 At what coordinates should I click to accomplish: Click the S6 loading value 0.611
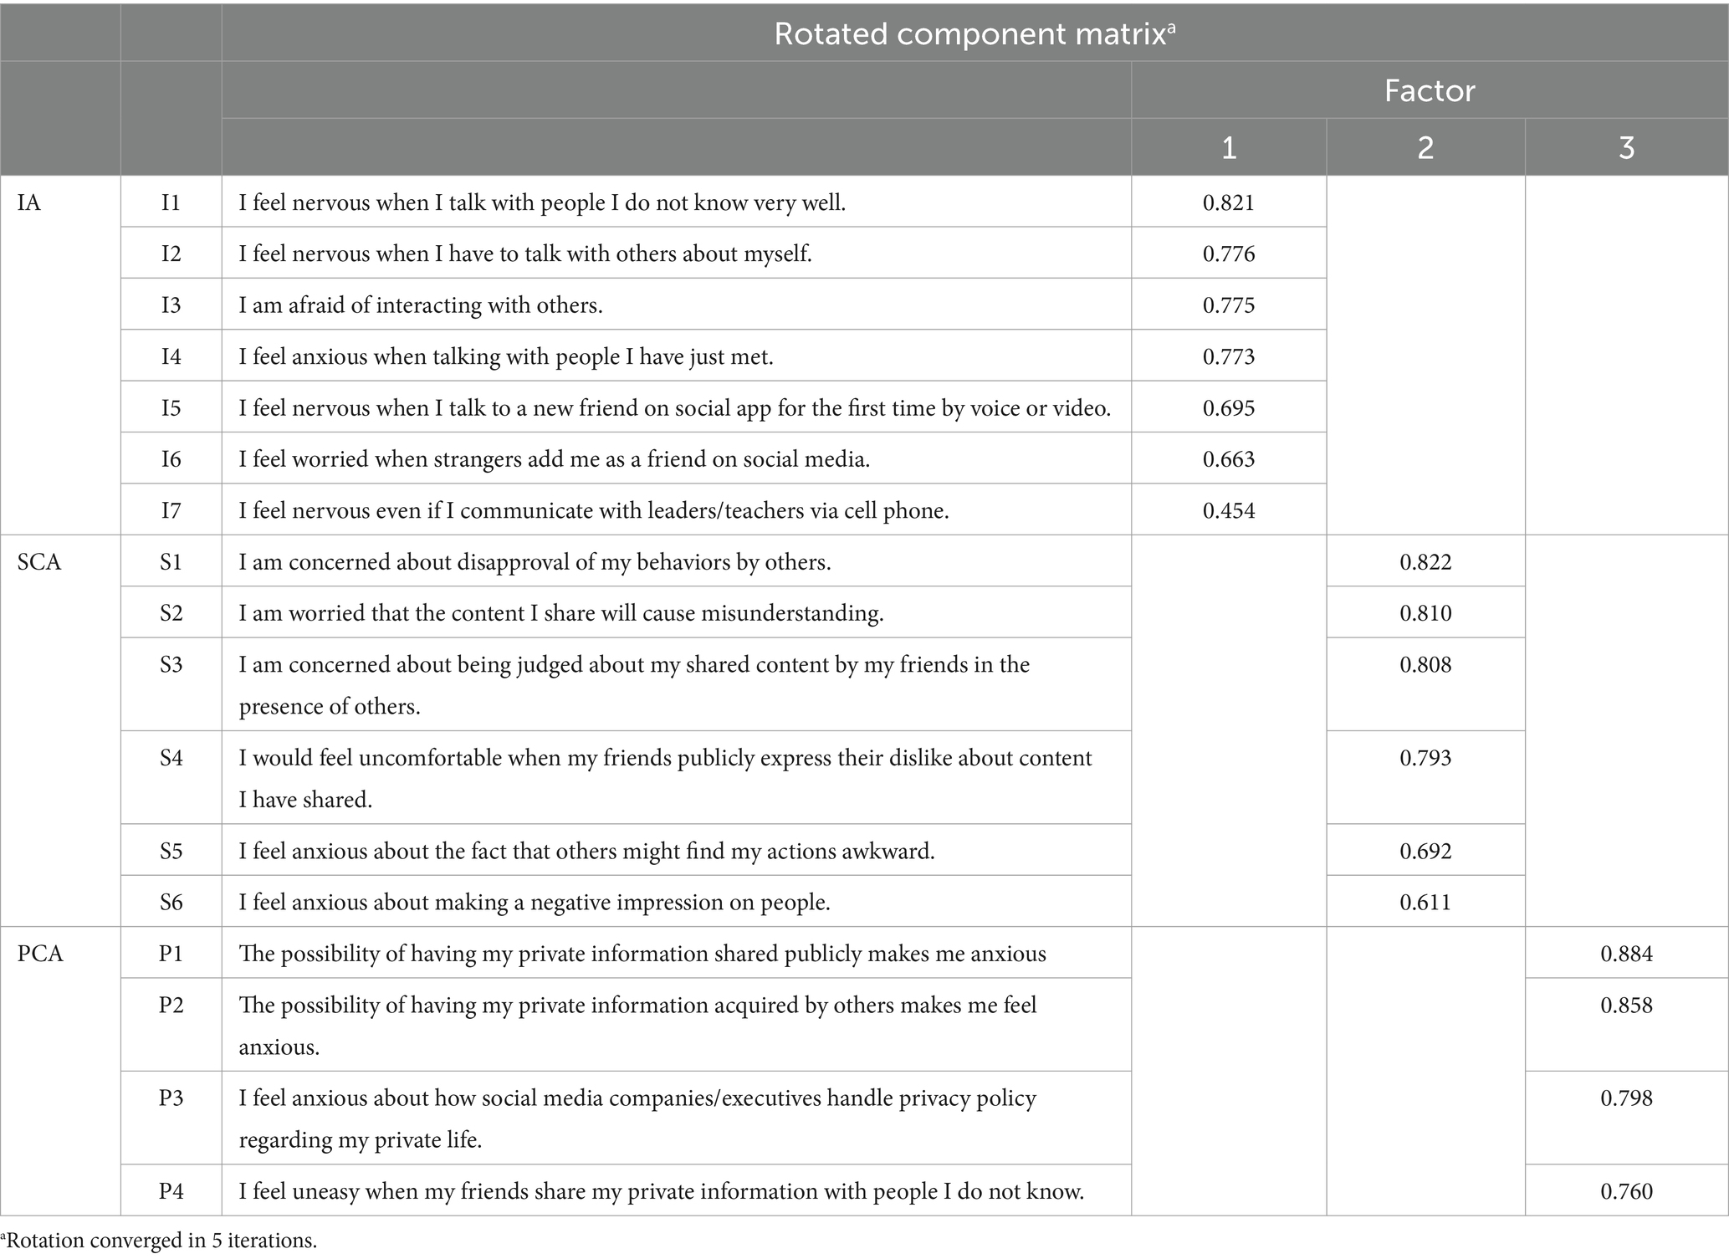(1425, 903)
